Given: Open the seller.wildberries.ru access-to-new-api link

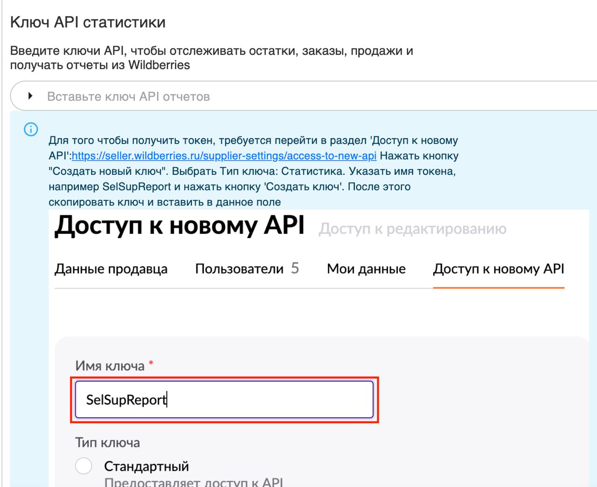Looking at the screenshot, I should pyautogui.click(x=224, y=156).
